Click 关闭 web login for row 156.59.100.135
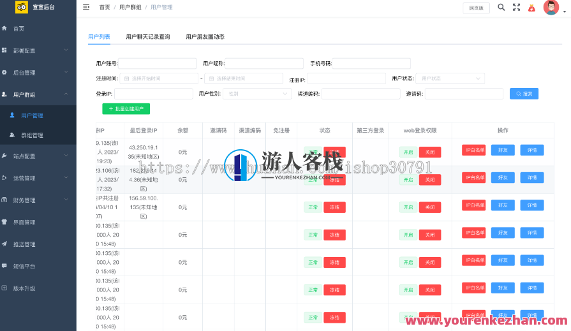The width and height of the screenshot is (571, 331). pyautogui.click(x=430, y=207)
